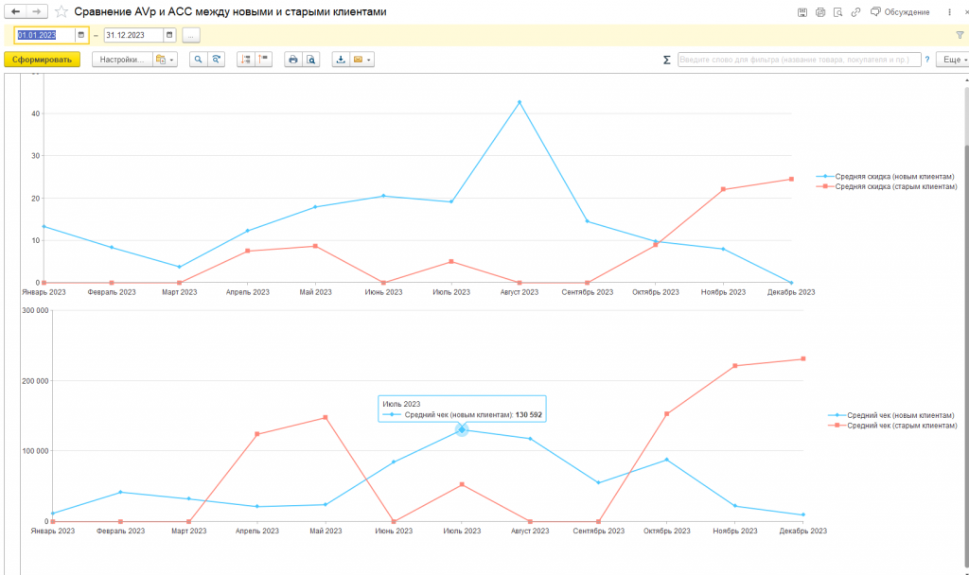Open the Настройки... settings button
The image size is (969, 575).
tap(122, 60)
